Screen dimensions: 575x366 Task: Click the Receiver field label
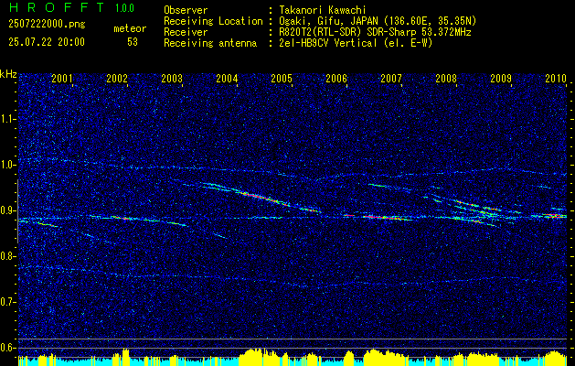point(186,32)
